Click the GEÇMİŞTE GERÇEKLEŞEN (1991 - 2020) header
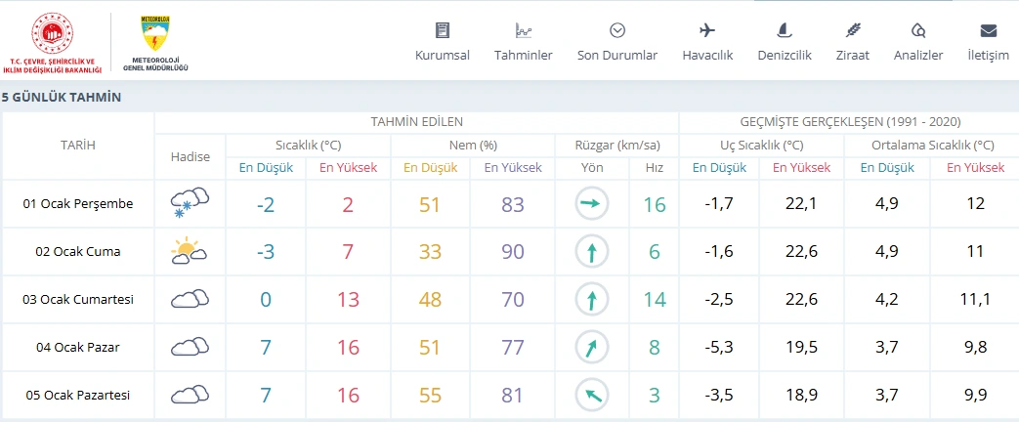The height and width of the screenshot is (422, 1019). coord(850,121)
